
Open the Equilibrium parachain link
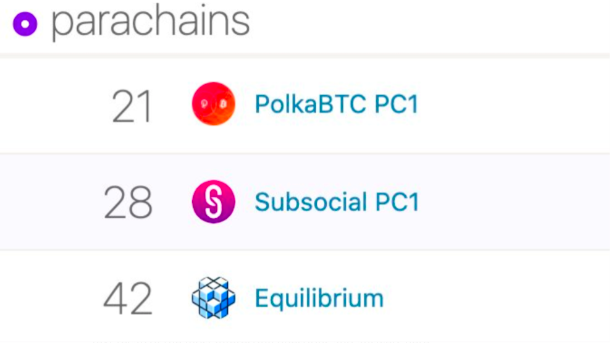click(319, 299)
